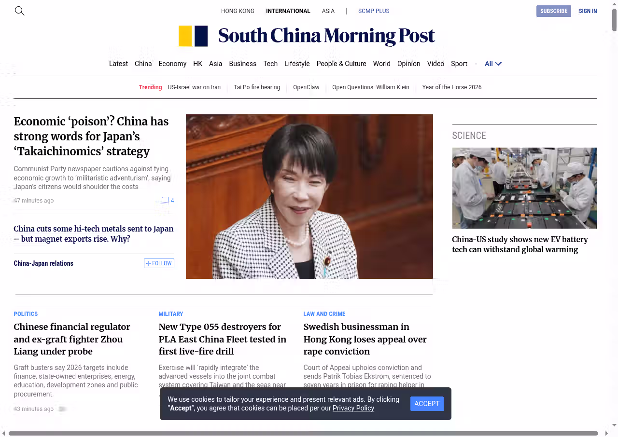Open comments bubble on Takaichinomics article

pyautogui.click(x=167, y=201)
